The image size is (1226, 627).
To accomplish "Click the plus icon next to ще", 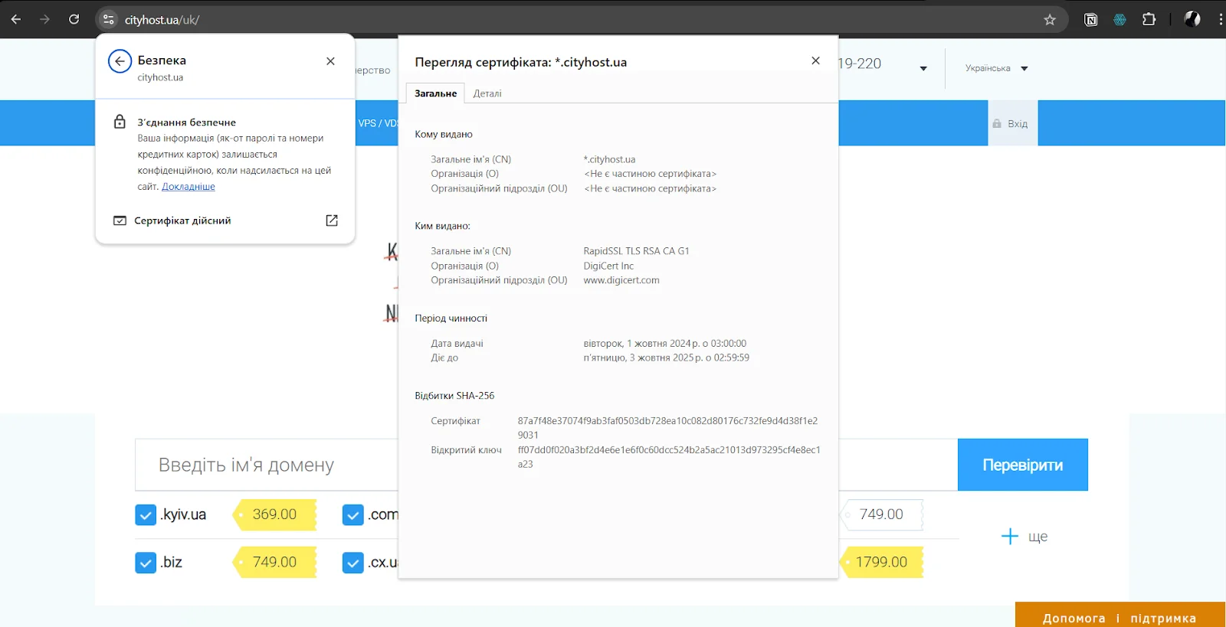I will (x=1010, y=536).
